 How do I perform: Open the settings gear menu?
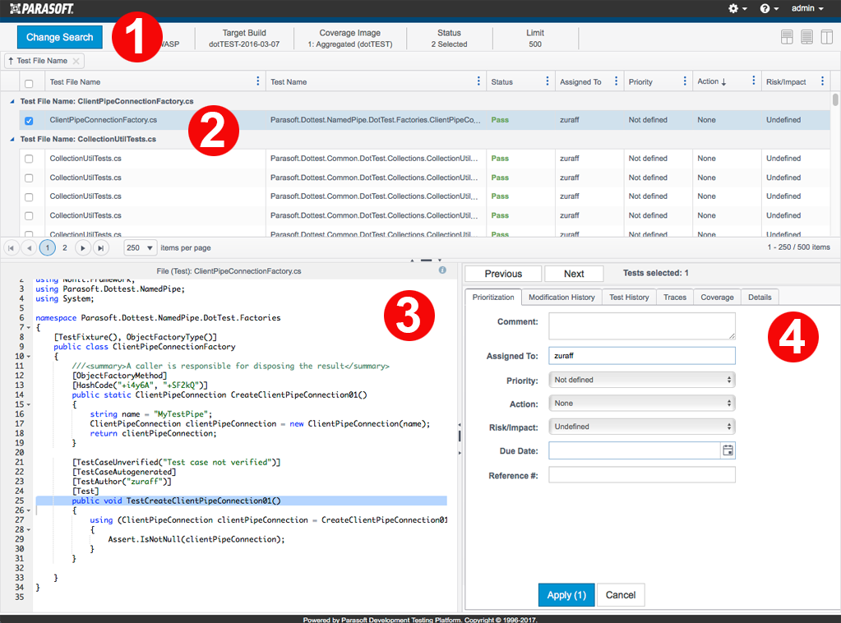737,8
